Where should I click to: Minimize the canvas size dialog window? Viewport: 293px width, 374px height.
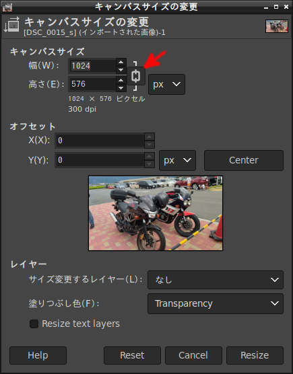coord(266,7)
